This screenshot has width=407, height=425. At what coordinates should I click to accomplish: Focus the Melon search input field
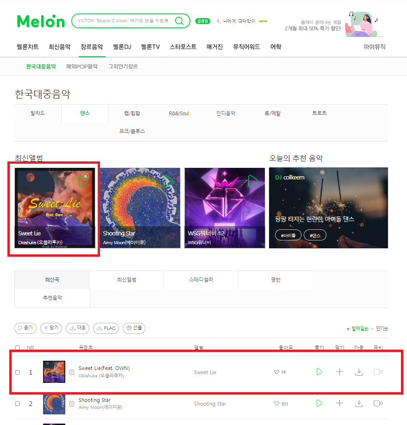123,21
